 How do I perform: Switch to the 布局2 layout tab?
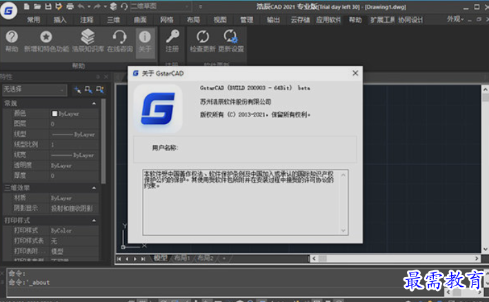206,258
